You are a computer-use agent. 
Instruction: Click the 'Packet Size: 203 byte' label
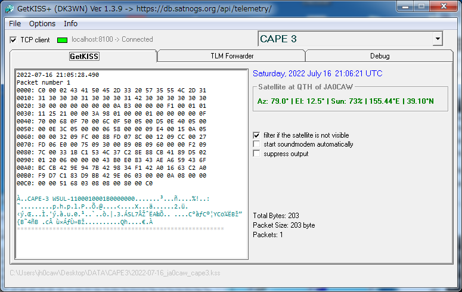pos(284,225)
